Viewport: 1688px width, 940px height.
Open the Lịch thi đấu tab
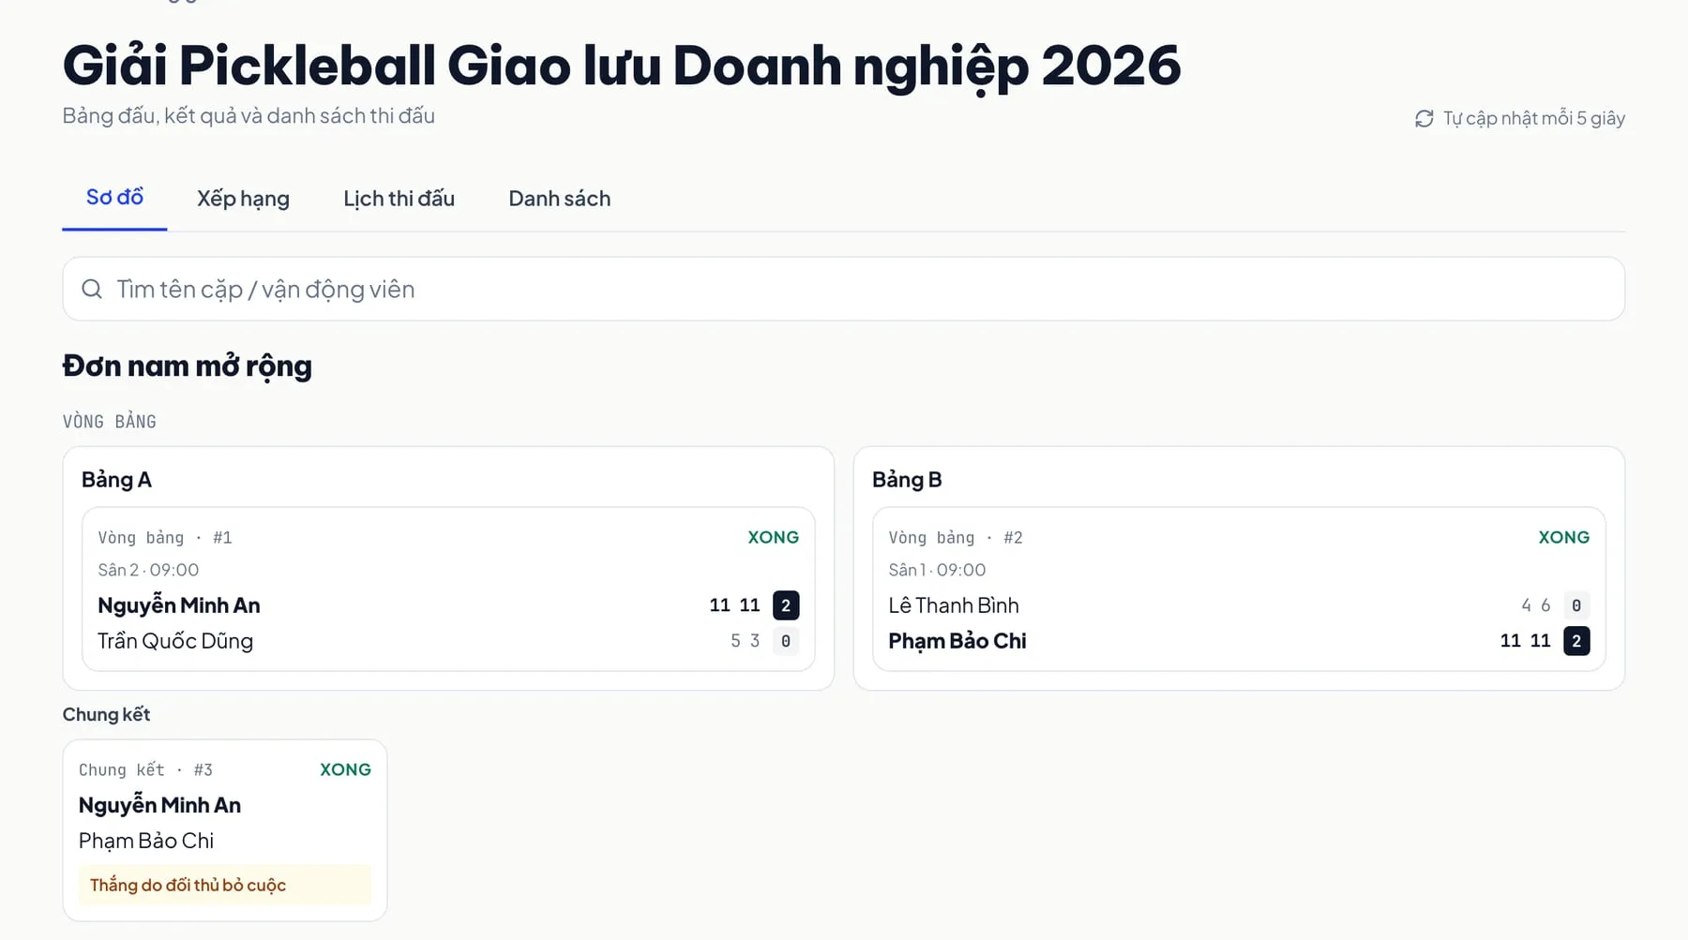399,199
